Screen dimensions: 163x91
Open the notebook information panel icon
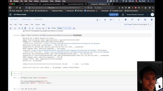coord(126,20)
